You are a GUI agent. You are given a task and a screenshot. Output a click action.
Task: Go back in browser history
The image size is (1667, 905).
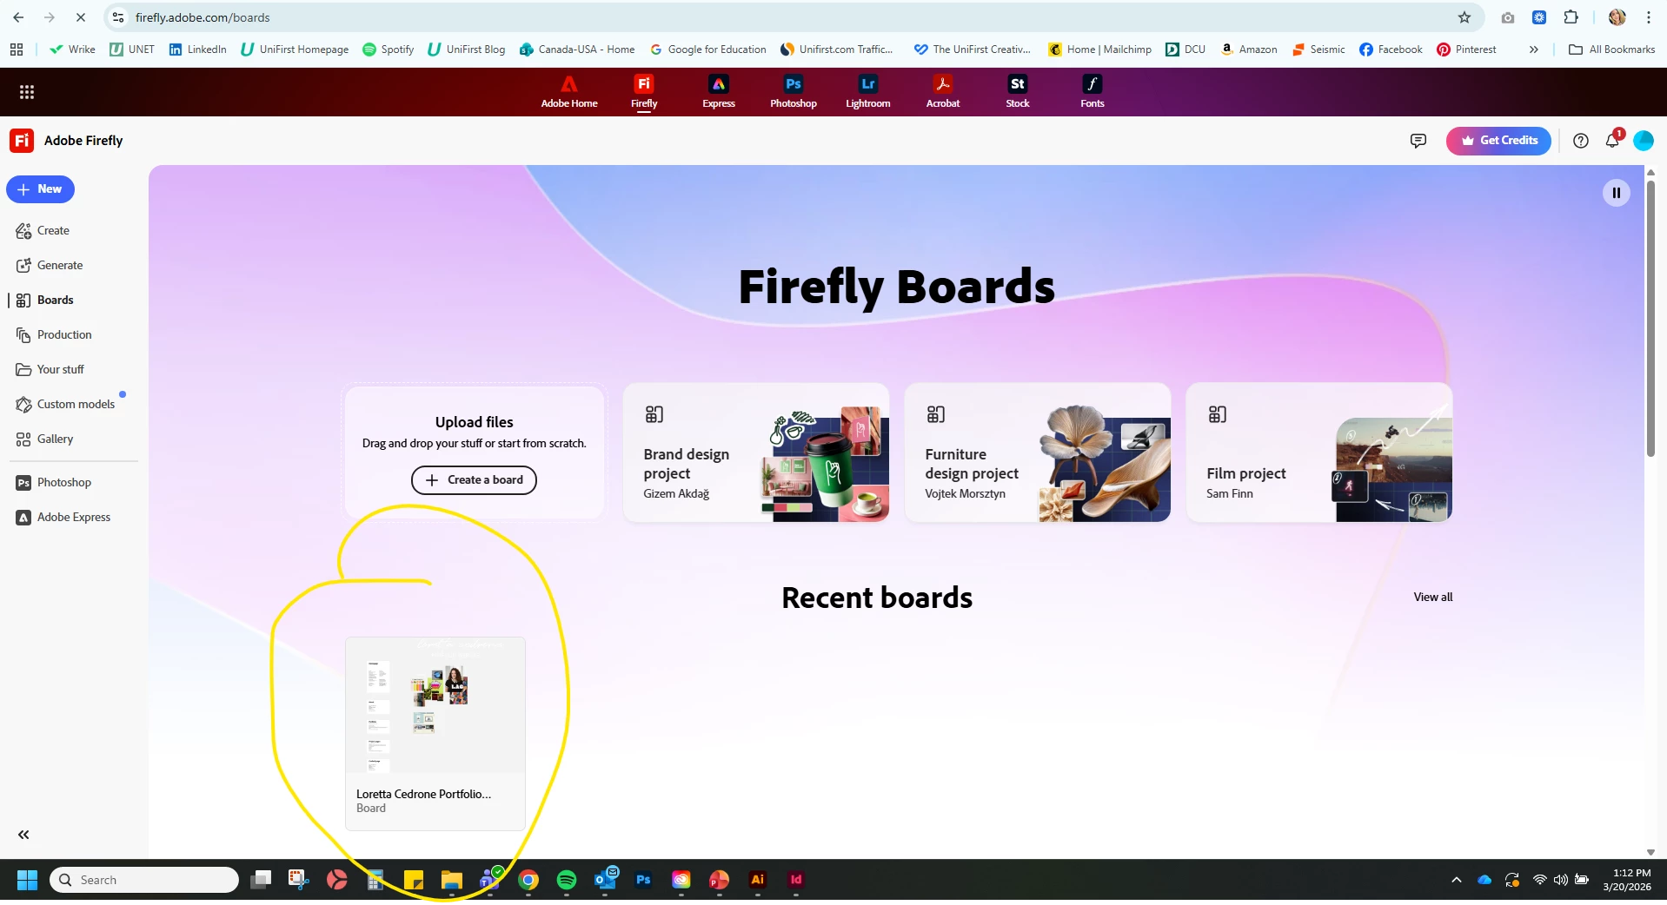tap(18, 17)
